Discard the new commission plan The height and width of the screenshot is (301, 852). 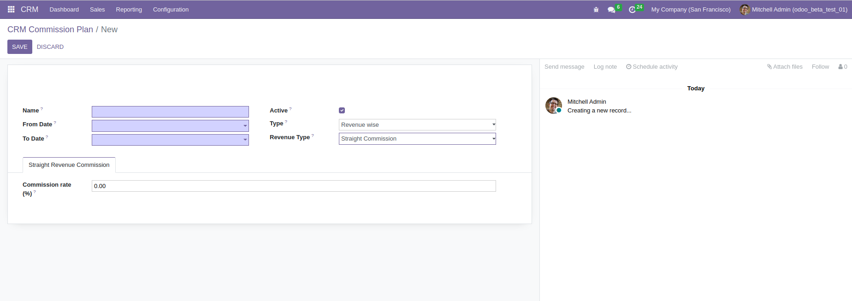50,47
